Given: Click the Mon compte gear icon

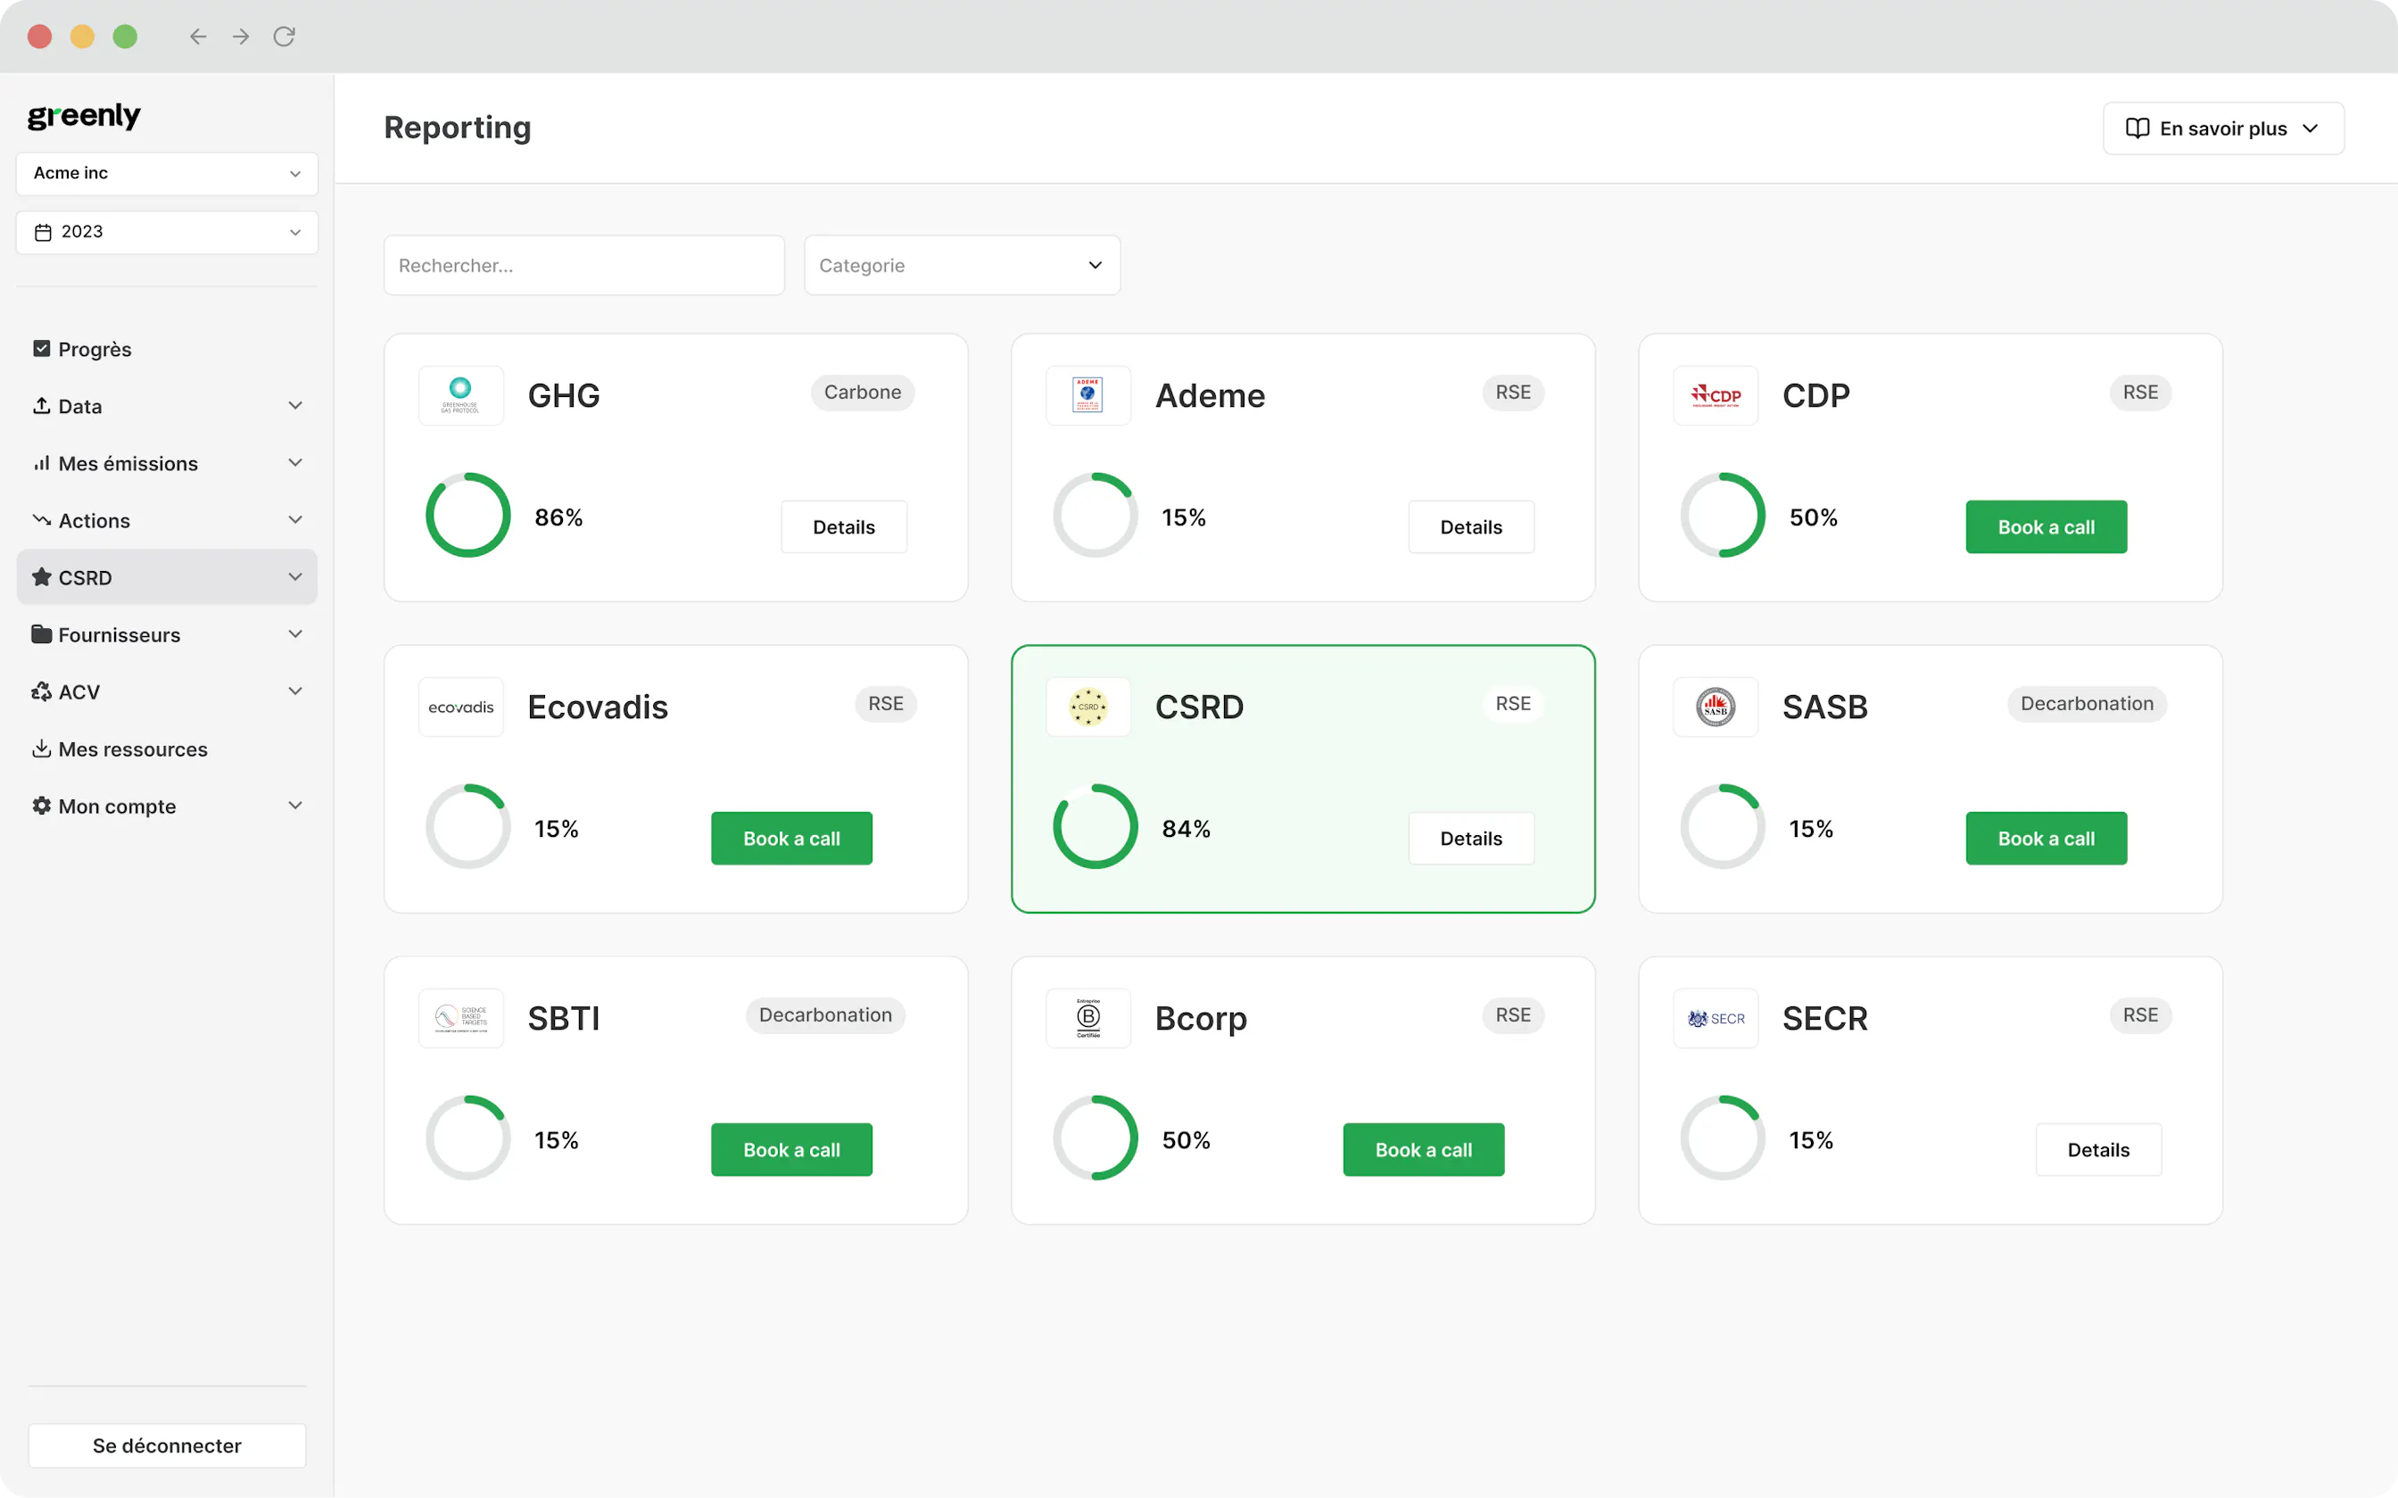Looking at the screenshot, I should point(42,806).
